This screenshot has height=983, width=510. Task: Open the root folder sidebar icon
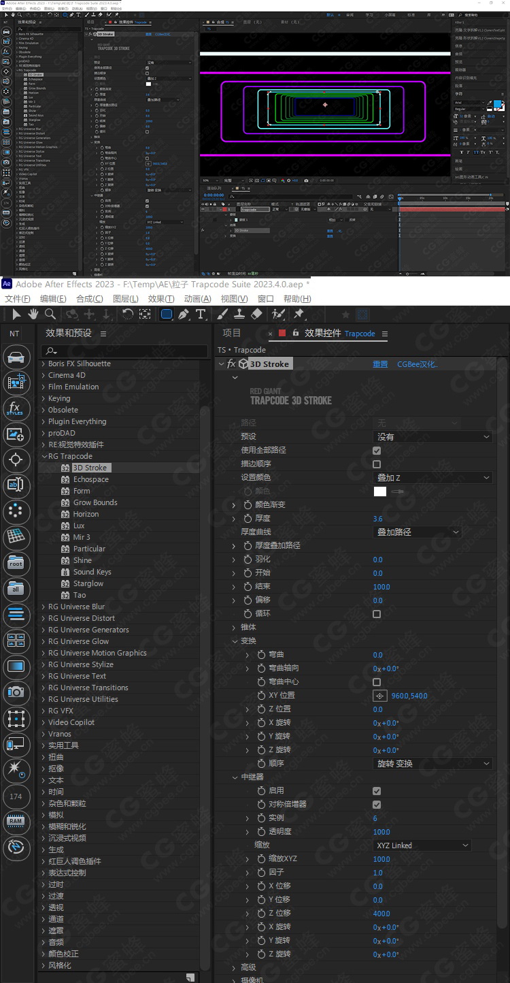16,563
